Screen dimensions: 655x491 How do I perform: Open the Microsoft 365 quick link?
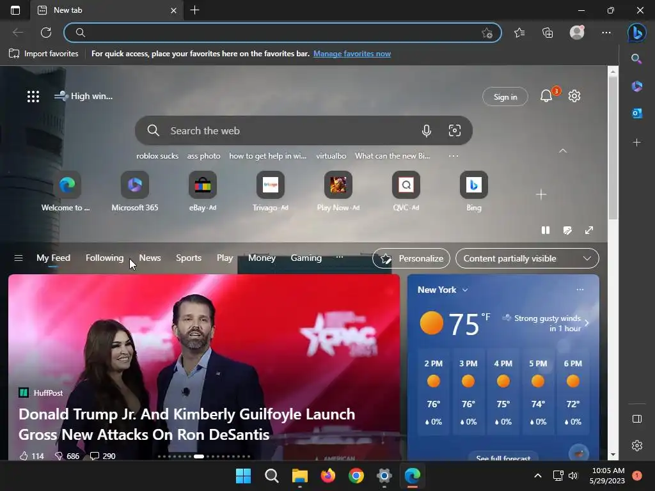(135, 192)
